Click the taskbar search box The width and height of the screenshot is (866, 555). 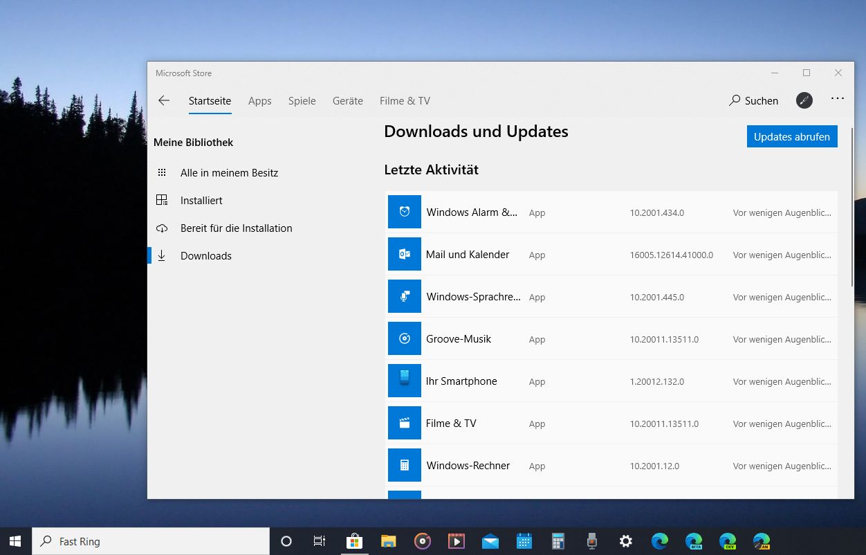click(151, 541)
